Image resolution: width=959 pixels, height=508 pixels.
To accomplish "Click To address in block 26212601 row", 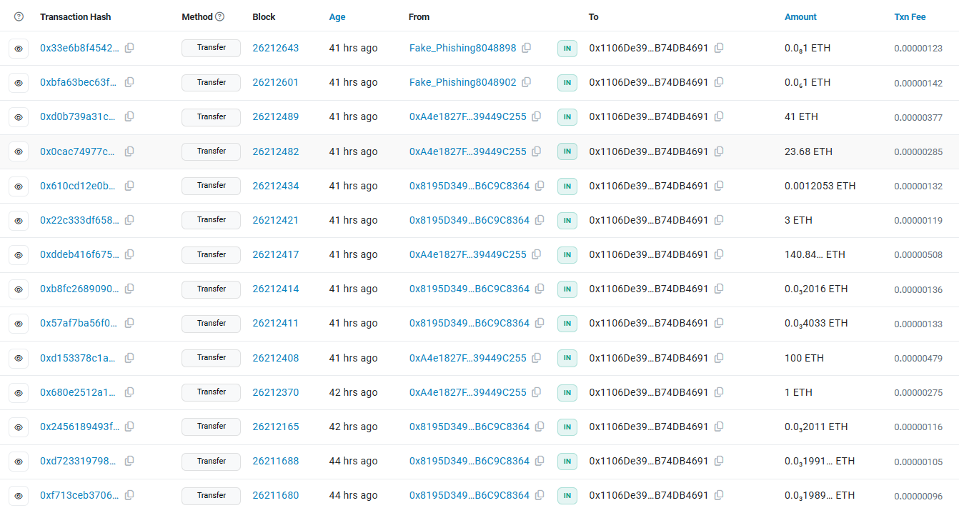I will coord(649,82).
